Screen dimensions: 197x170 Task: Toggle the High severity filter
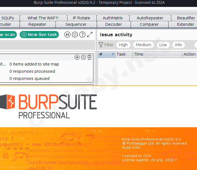[123, 45]
